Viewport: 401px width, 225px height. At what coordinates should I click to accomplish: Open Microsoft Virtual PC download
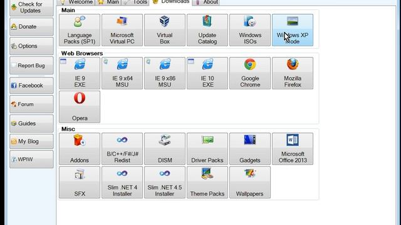[x=122, y=30]
